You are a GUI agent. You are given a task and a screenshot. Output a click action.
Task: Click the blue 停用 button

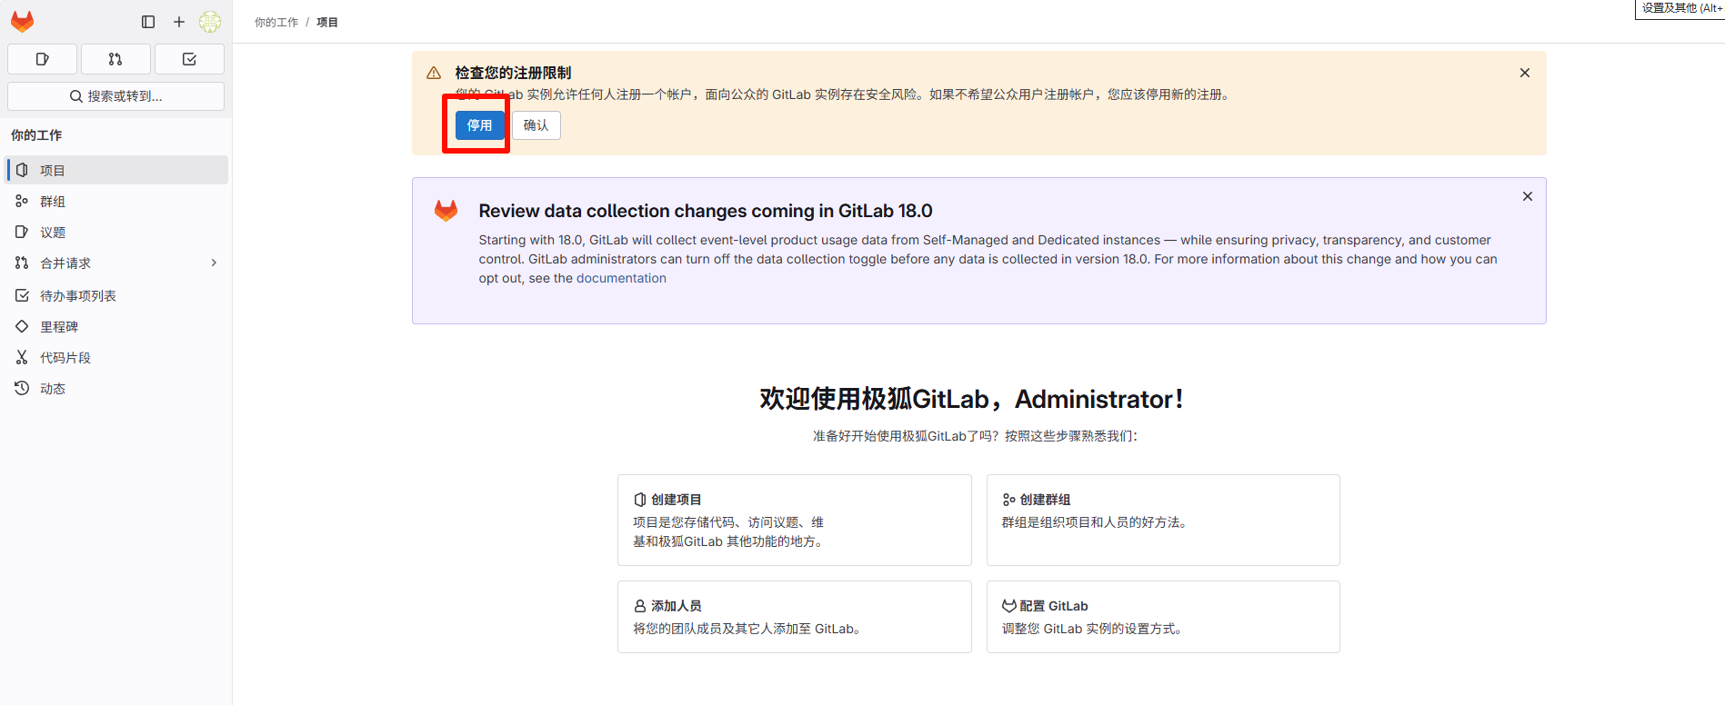tap(479, 125)
